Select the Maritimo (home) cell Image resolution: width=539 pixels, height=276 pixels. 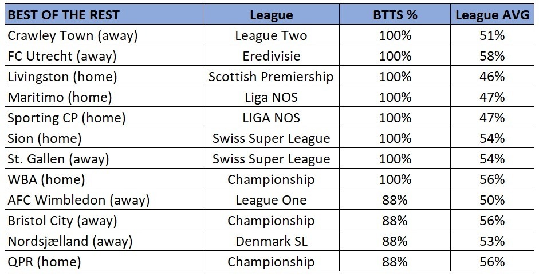(104, 97)
